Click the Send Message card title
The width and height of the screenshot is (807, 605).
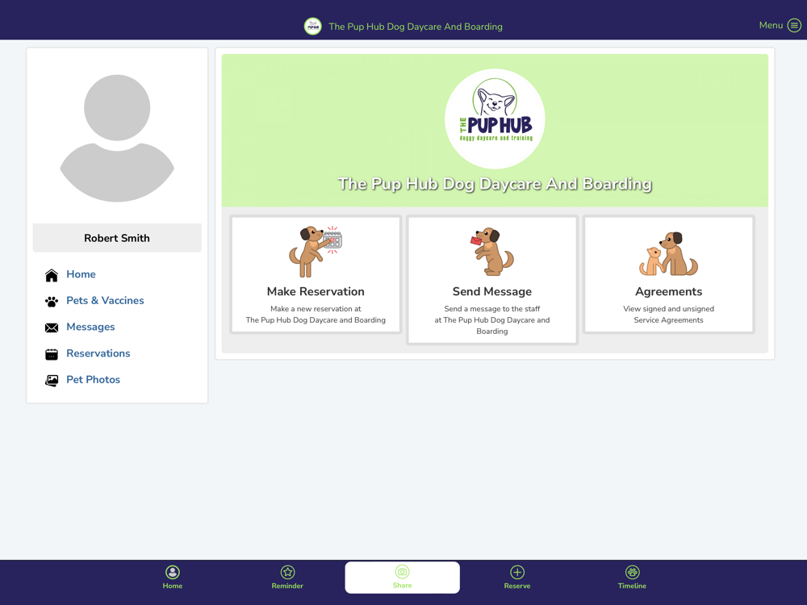click(492, 292)
